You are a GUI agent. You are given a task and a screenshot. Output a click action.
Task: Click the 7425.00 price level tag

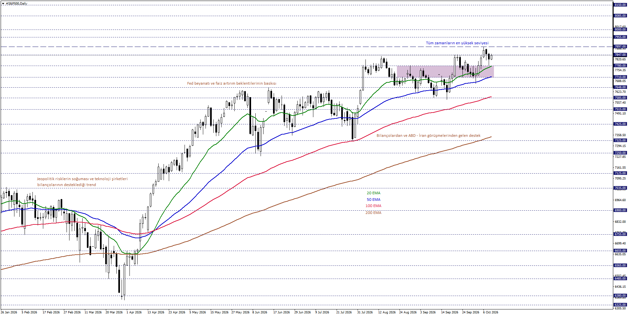click(620, 124)
